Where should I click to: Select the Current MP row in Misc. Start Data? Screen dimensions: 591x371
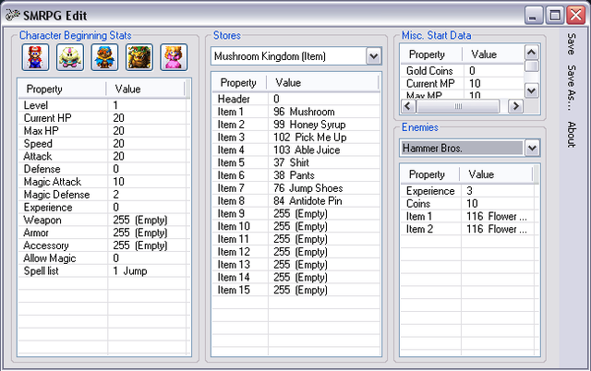(463, 84)
